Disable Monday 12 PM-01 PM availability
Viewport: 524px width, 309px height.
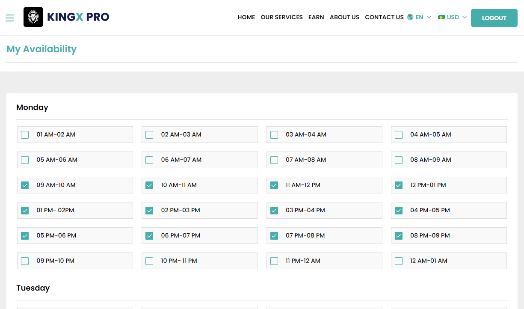[399, 185]
